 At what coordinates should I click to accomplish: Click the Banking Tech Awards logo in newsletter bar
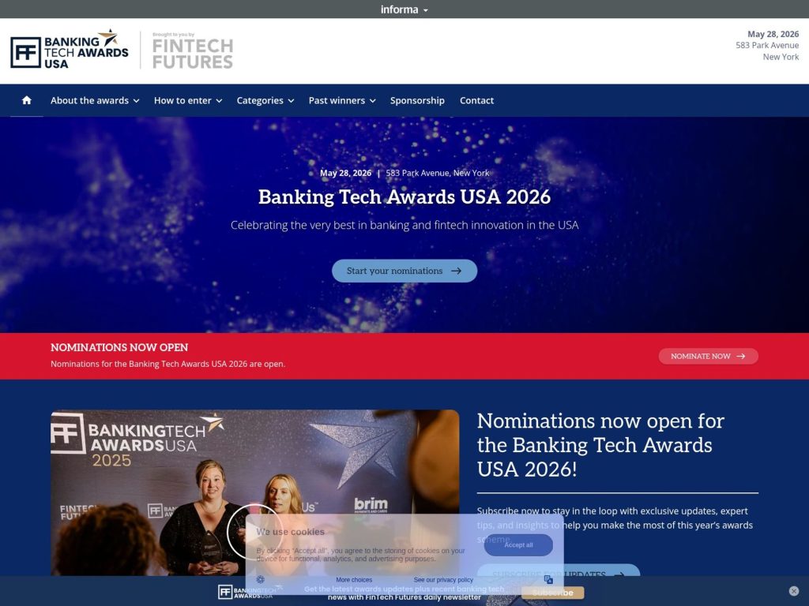[x=245, y=591]
